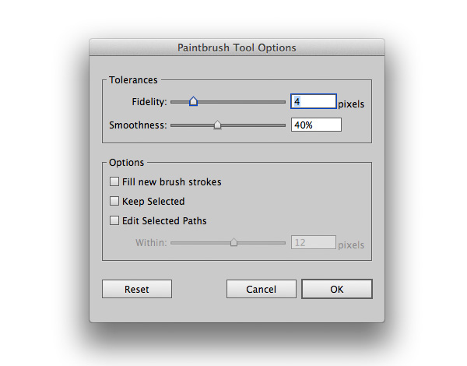Click the Keep Selected label text
467x366 pixels.
pos(153,201)
